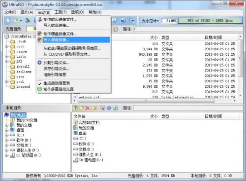Open the dropdown arrow beside the Open icon
Screen dimensions: 246x181
(x=21, y=21)
